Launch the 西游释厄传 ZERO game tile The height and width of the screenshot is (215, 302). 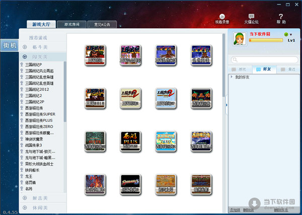click(166, 141)
